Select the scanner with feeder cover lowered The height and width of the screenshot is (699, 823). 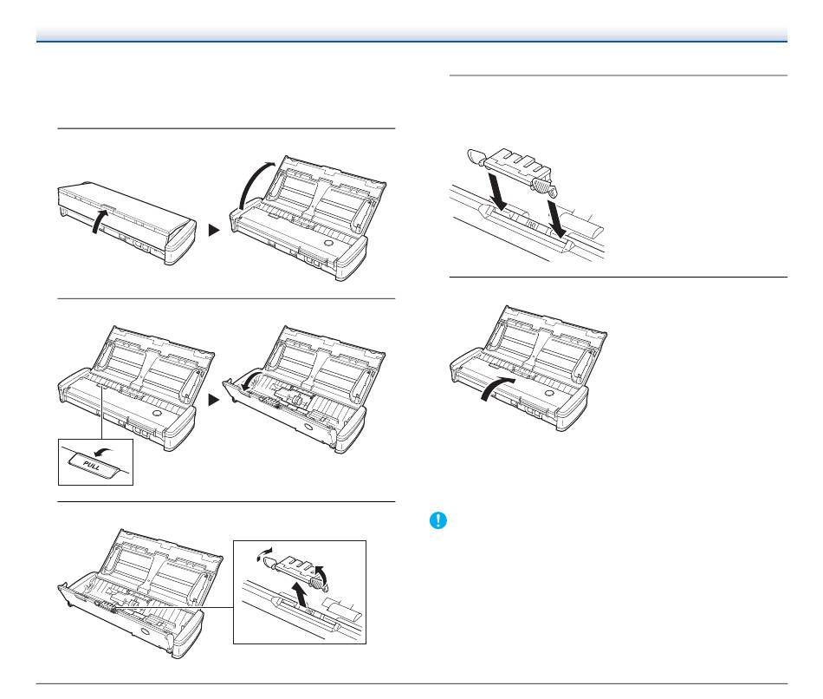coord(304,389)
